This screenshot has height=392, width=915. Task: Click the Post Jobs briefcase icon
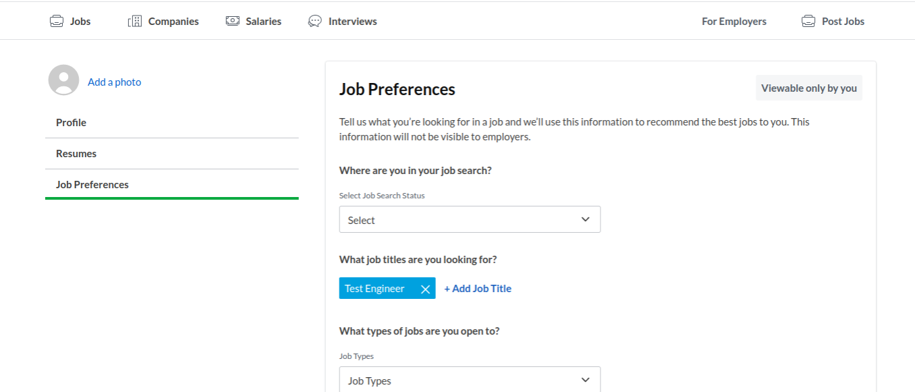pyautogui.click(x=808, y=21)
